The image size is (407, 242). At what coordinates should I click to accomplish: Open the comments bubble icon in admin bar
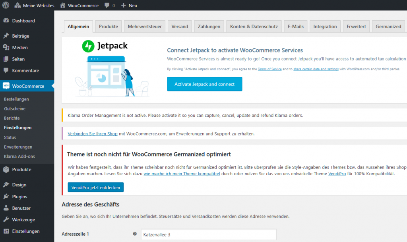[x=107, y=5]
